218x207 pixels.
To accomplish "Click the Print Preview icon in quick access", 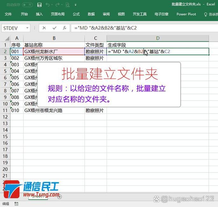I will [x=68, y=5].
